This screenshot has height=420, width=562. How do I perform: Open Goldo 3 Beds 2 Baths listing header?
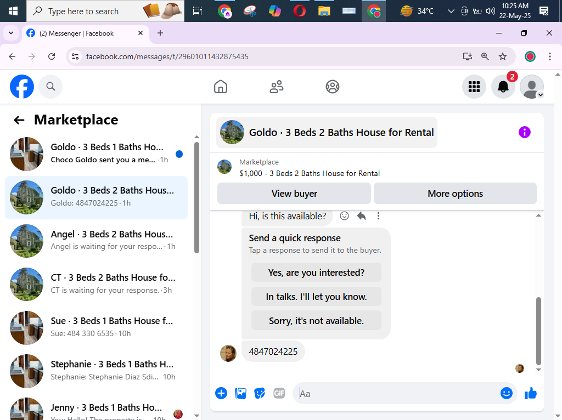327,132
